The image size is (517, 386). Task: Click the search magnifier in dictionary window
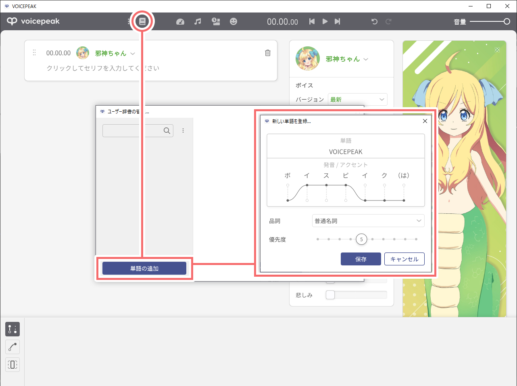coord(167,131)
